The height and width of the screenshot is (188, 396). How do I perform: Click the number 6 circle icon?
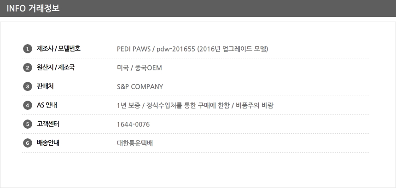(x=27, y=143)
